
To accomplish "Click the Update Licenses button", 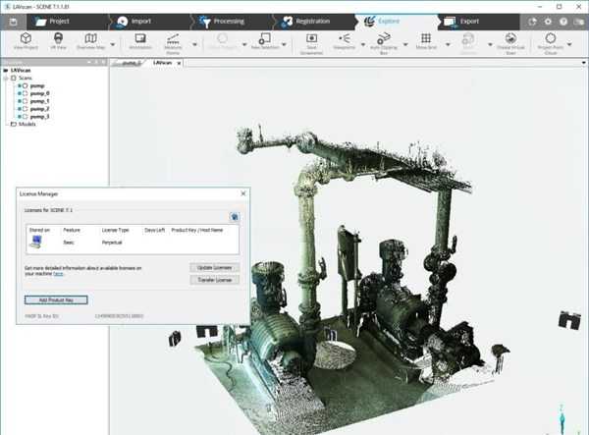I will (x=213, y=267).
